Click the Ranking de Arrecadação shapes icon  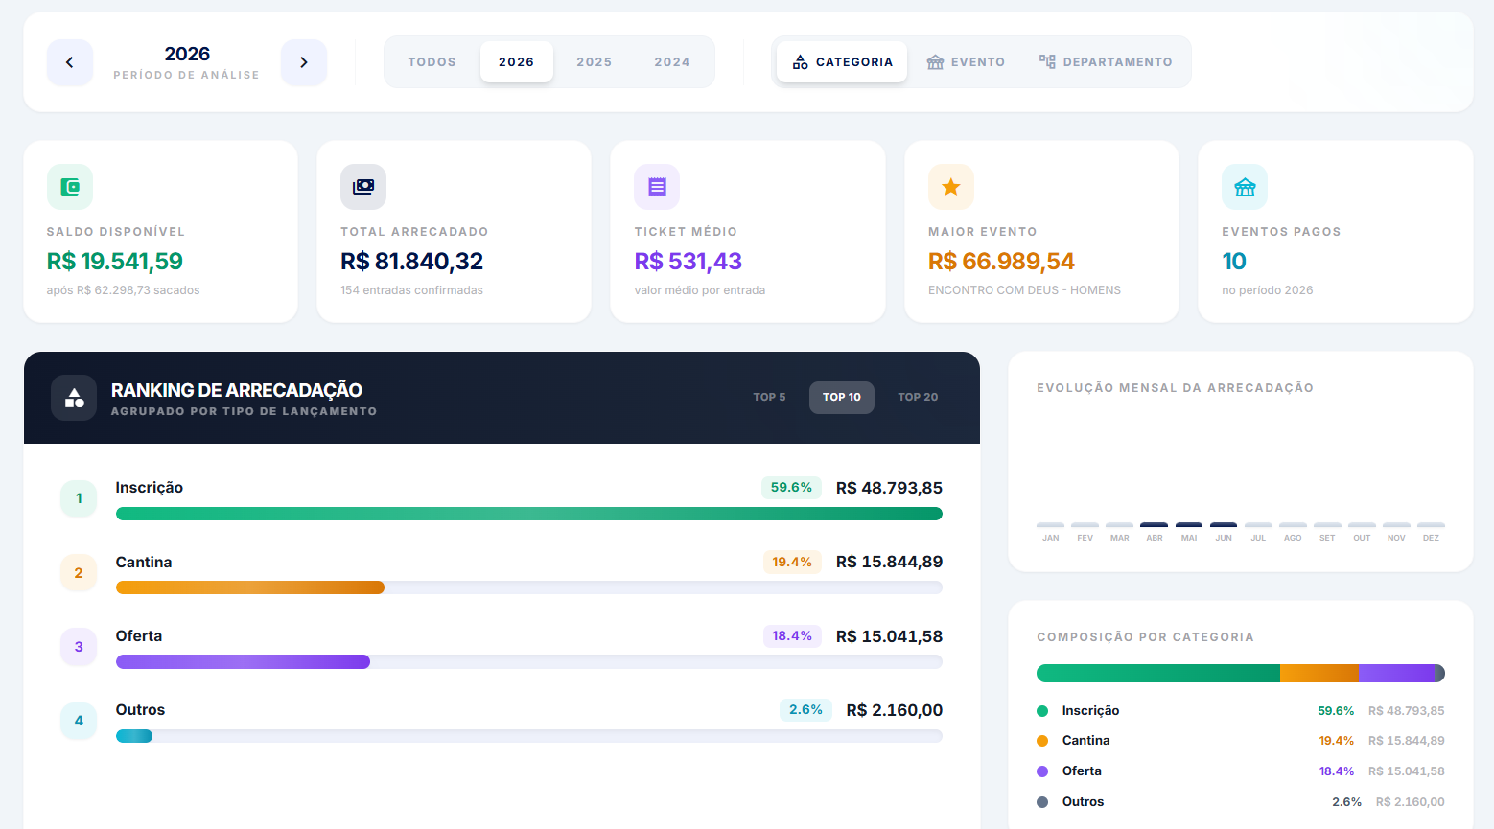tap(74, 398)
